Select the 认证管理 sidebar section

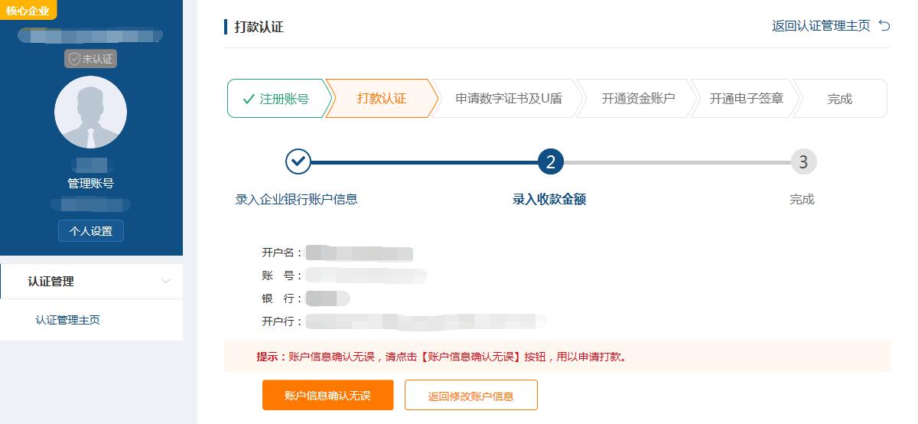pyautogui.click(x=91, y=282)
